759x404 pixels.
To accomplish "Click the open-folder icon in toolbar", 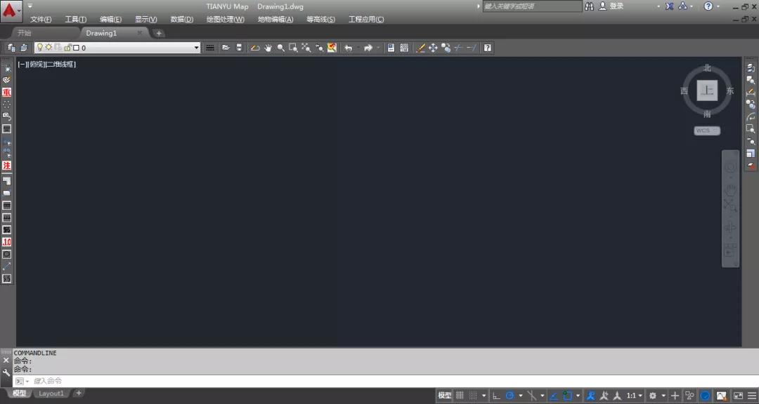I will [226, 48].
